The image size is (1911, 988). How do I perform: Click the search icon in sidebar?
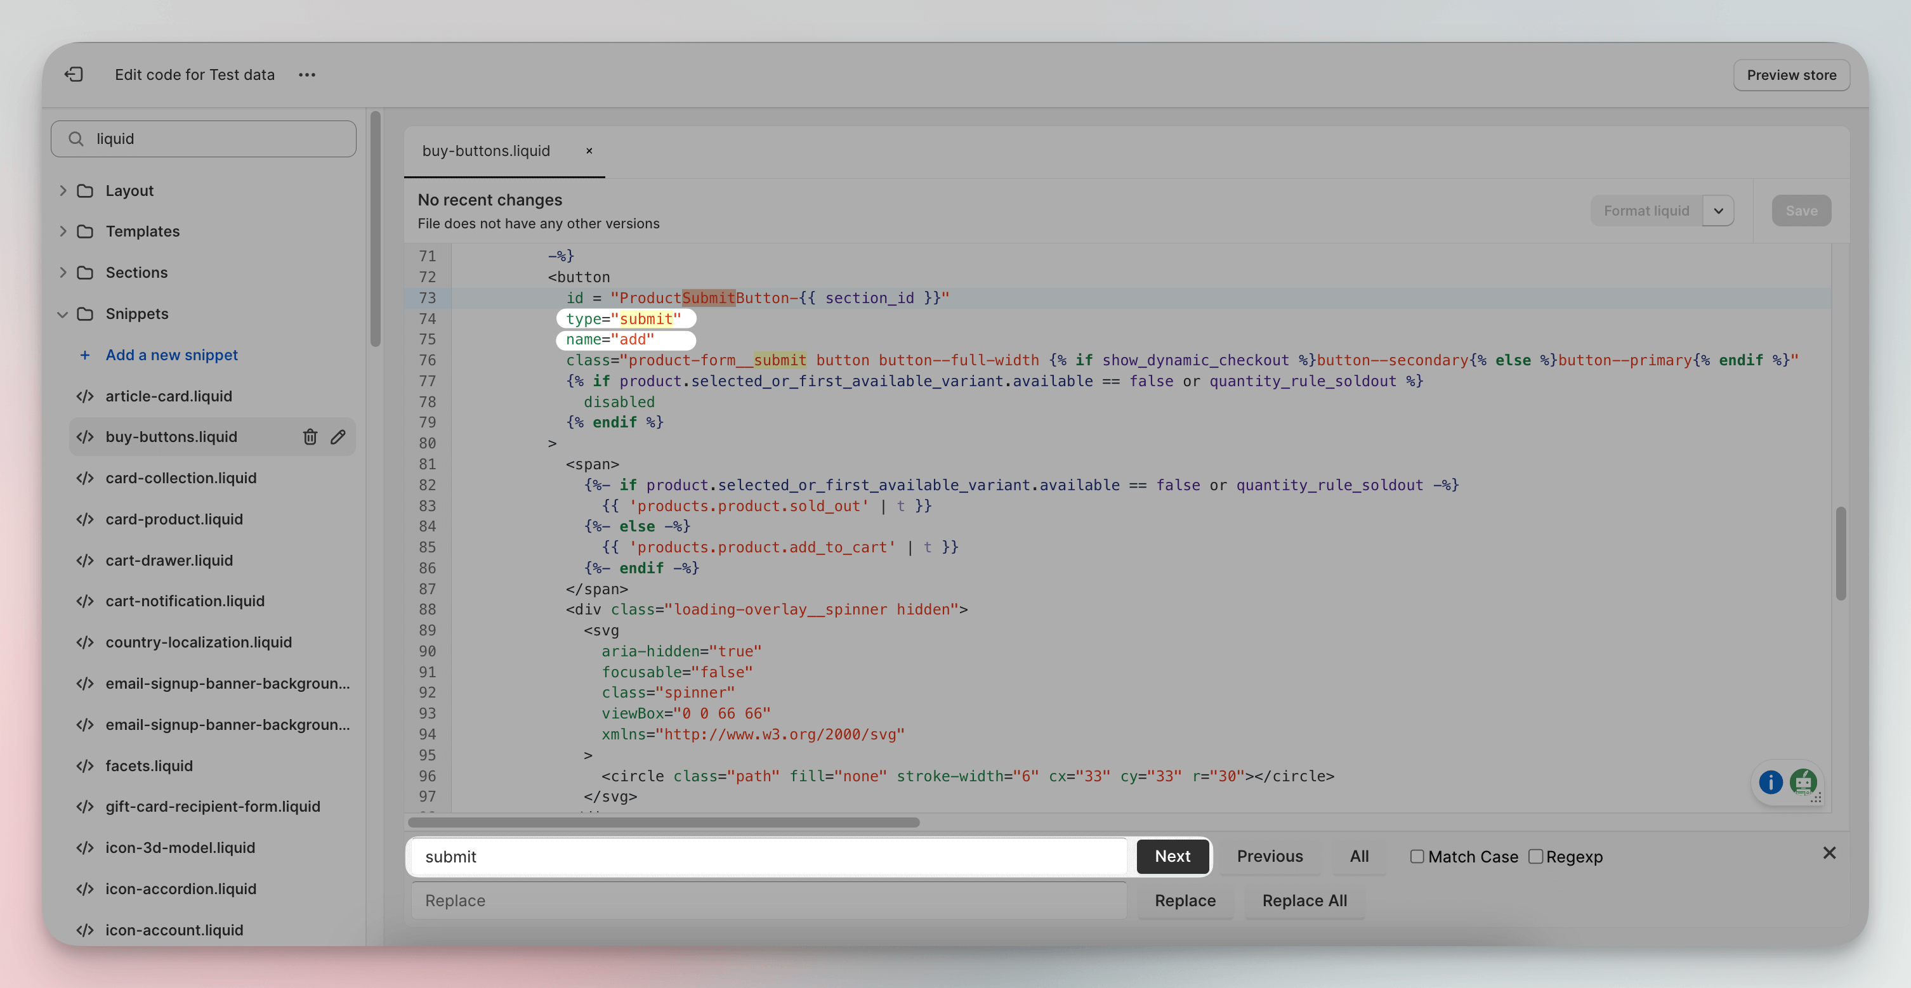click(x=77, y=138)
